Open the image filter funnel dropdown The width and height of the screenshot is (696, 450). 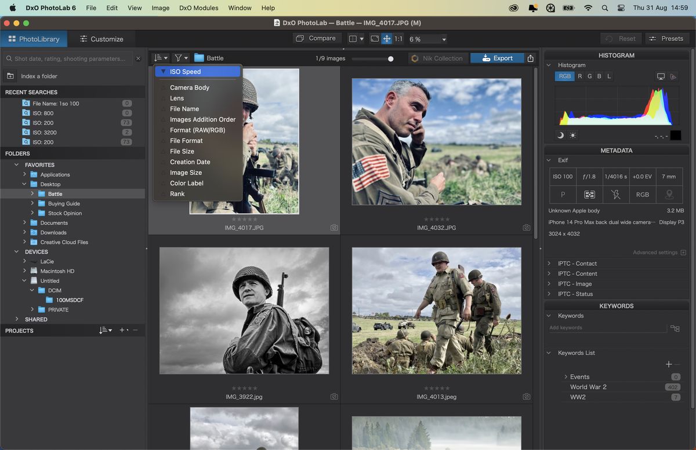pyautogui.click(x=181, y=58)
